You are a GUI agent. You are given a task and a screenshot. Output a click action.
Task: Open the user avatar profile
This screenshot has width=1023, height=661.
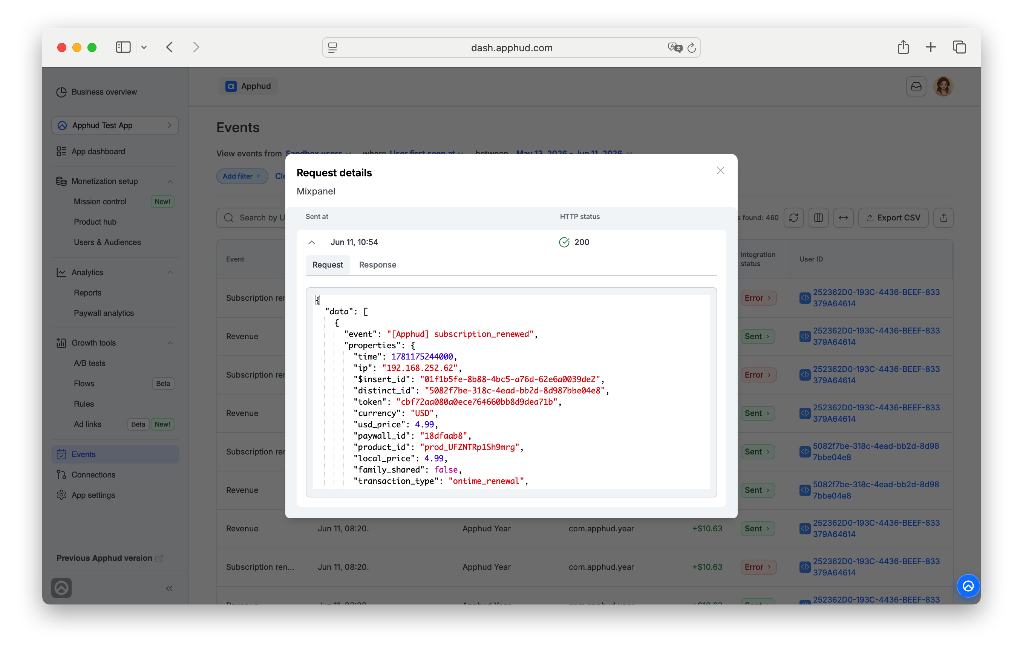[x=943, y=86]
